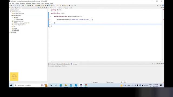Open Microsoft Edge from the taskbar
The height and width of the screenshot is (97, 173).
pos(61,85)
